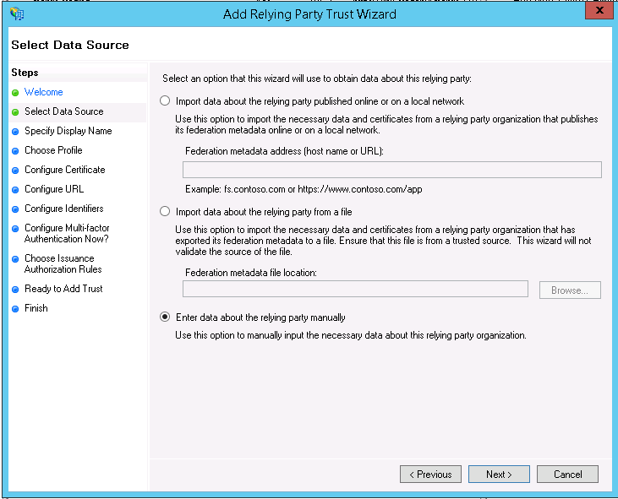Viewport: 618px width, 499px height.
Task: Click blue bullet beside Configure URL
Action: point(15,190)
